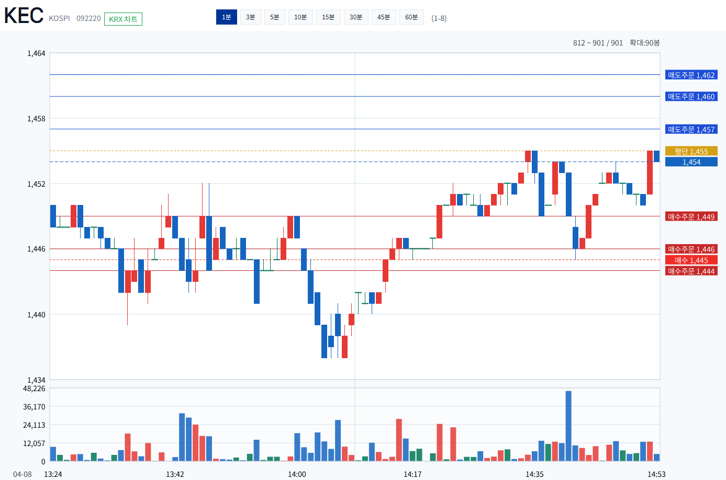
Task: Click the 매수 1,445 price tag
Action: 691,260
